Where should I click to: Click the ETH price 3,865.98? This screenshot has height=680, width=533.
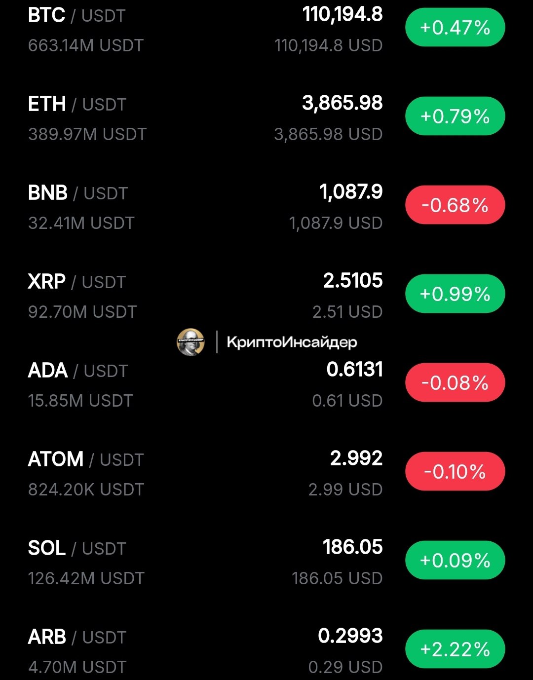tap(342, 103)
